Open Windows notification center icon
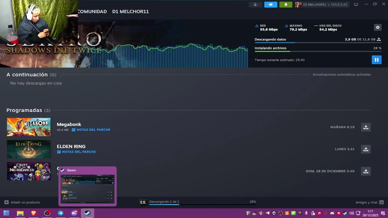This screenshot has width=388, height=218. pos(383,213)
